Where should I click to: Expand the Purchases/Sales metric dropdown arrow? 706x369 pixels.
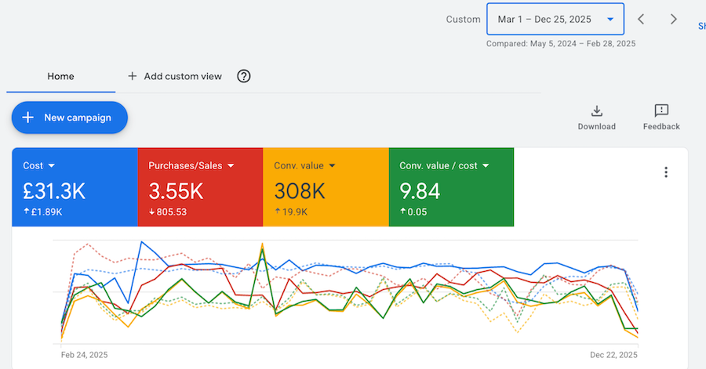(231, 166)
